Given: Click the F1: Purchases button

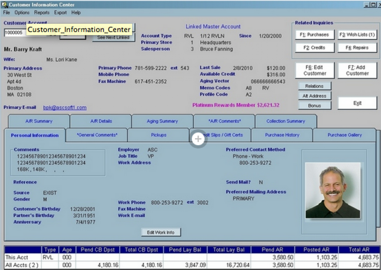Looking at the screenshot, I should (314, 35).
